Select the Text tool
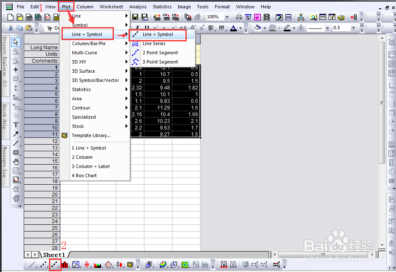 (x=15, y=125)
